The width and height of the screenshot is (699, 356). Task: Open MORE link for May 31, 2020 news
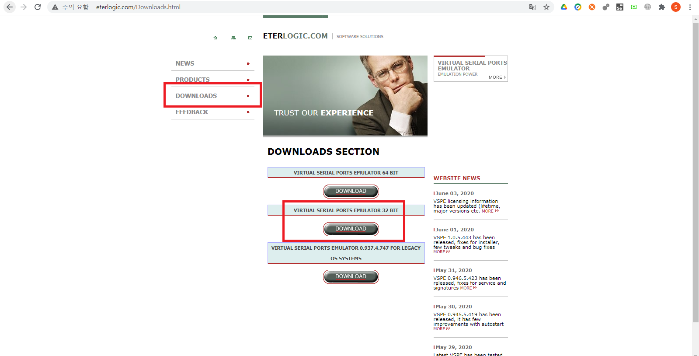(468, 288)
